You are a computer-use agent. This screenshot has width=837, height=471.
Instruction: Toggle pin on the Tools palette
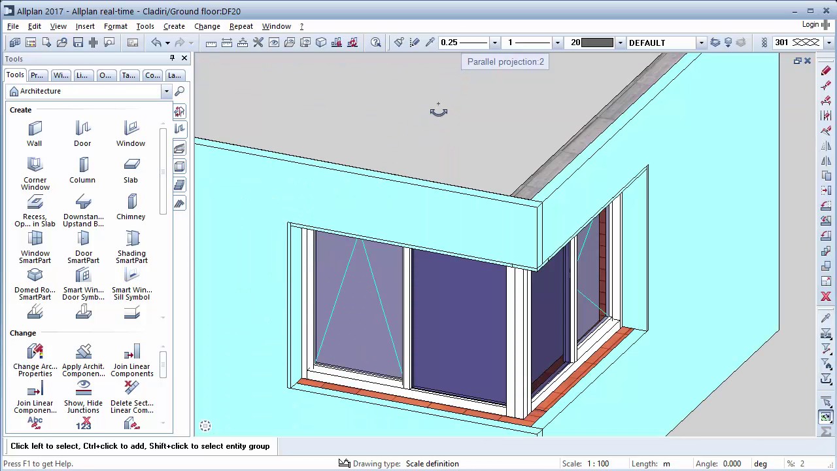[x=172, y=58]
